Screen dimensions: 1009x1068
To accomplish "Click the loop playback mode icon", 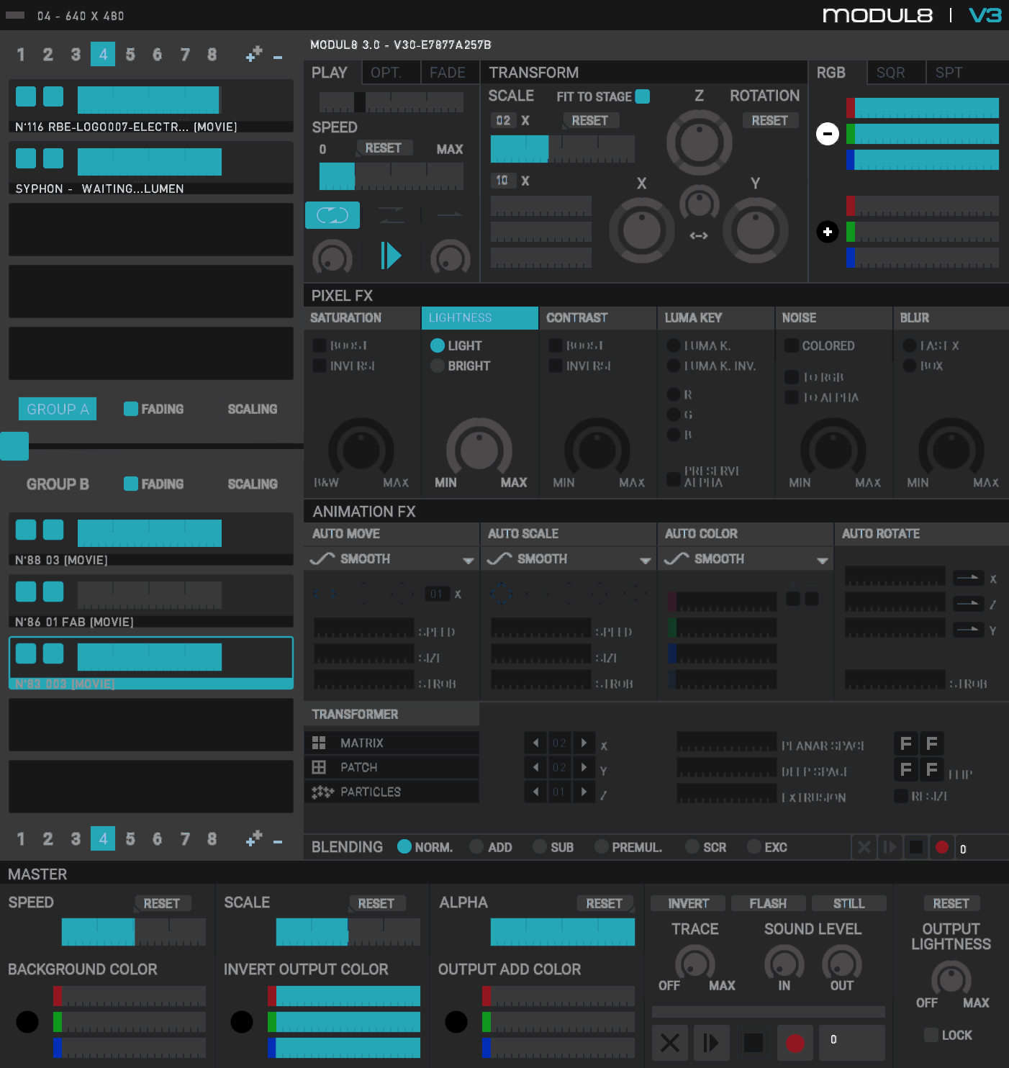I will pyautogui.click(x=332, y=215).
